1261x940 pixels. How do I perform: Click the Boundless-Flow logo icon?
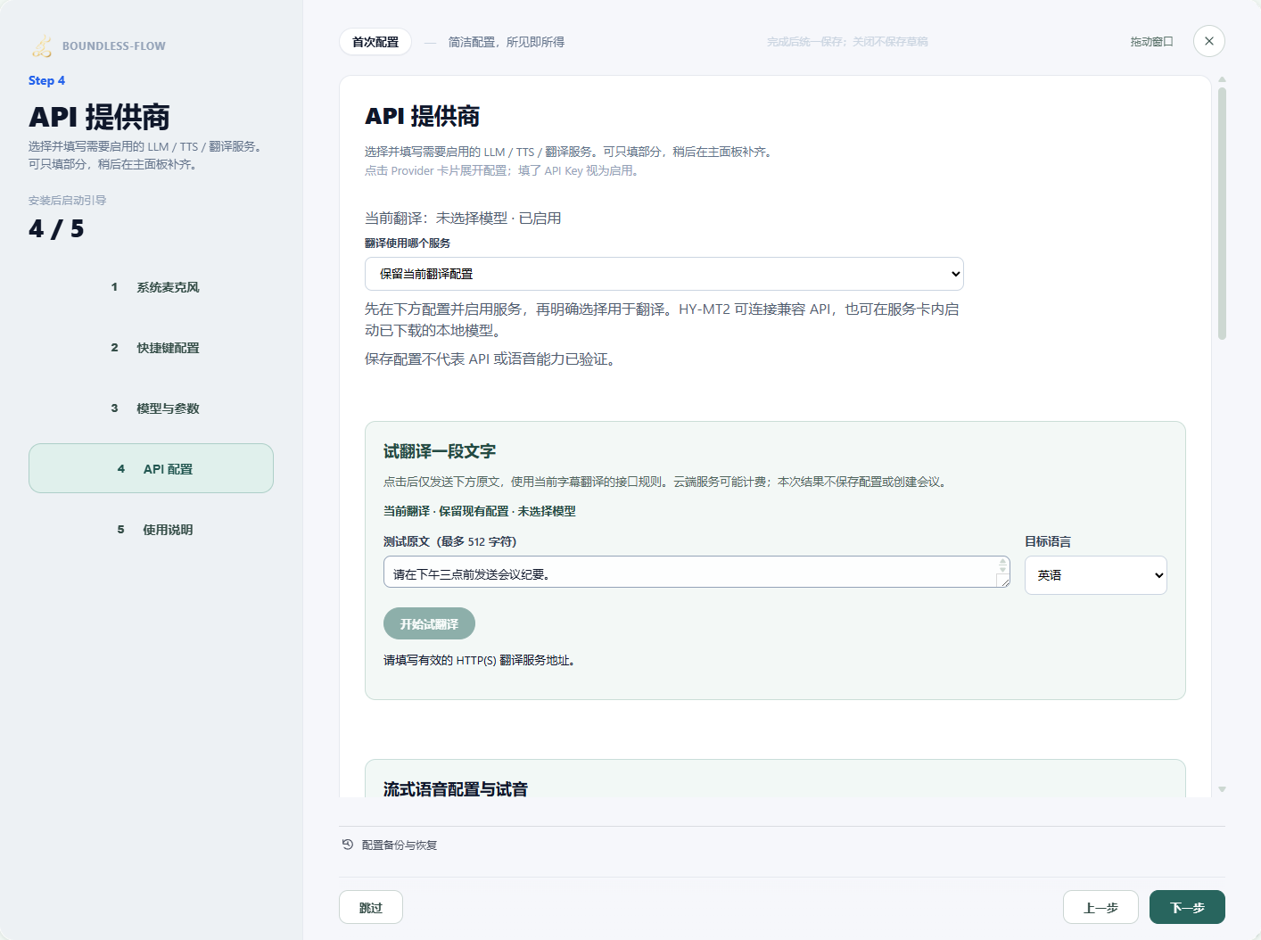point(42,45)
